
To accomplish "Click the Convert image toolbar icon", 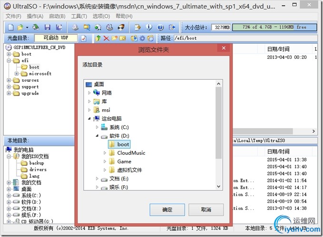I will [x=98, y=27].
